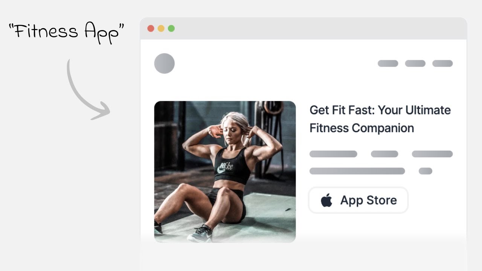Viewport: 482px width, 271px height.
Task: Click the curved gray arrow graphic
Action: [x=88, y=90]
